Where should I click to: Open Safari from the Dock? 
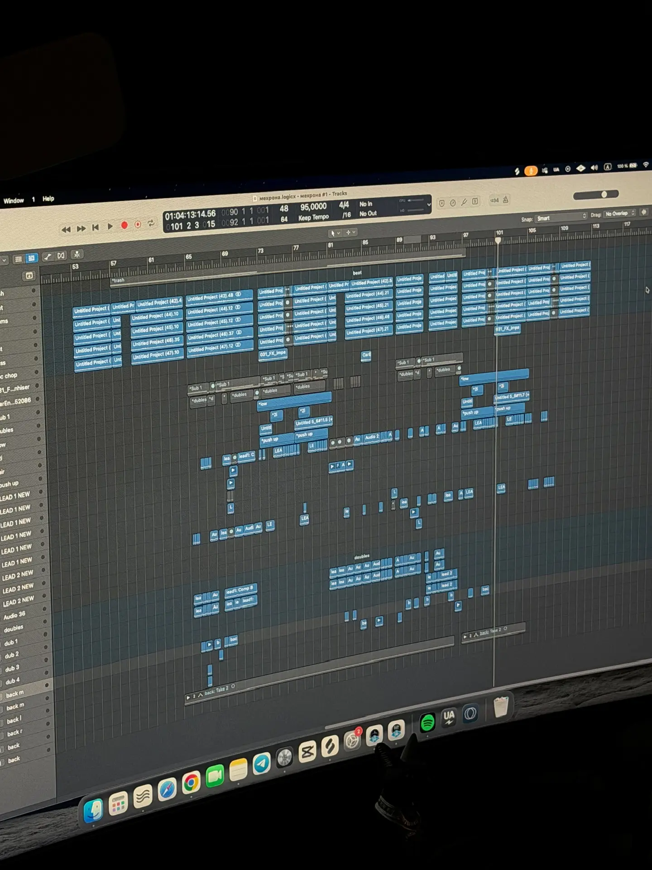click(167, 790)
